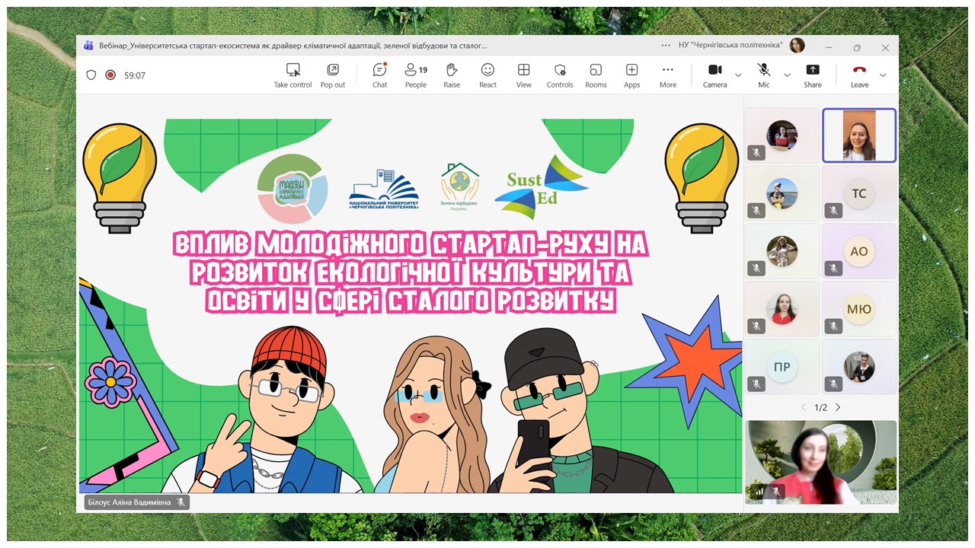The width and height of the screenshot is (975, 548).
Task: Select the AO participant tile
Action: coord(859,251)
